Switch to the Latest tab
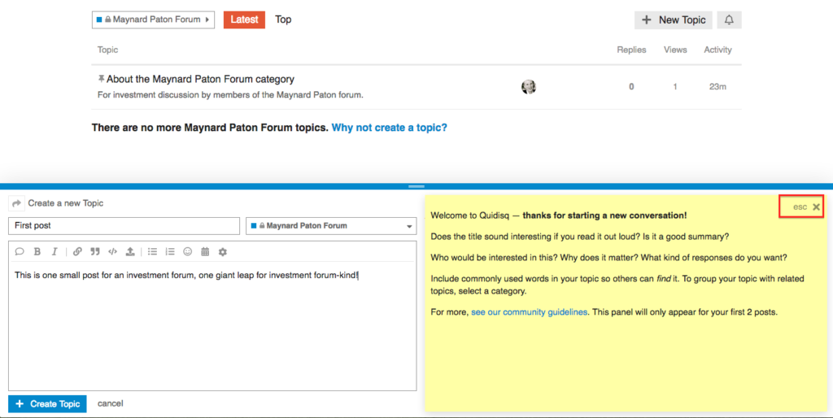This screenshot has width=833, height=418. [x=244, y=20]
